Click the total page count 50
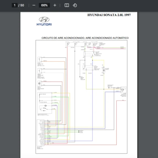Image resolution: width=158 pixels, height=158 pixels. tap(22, 5)
